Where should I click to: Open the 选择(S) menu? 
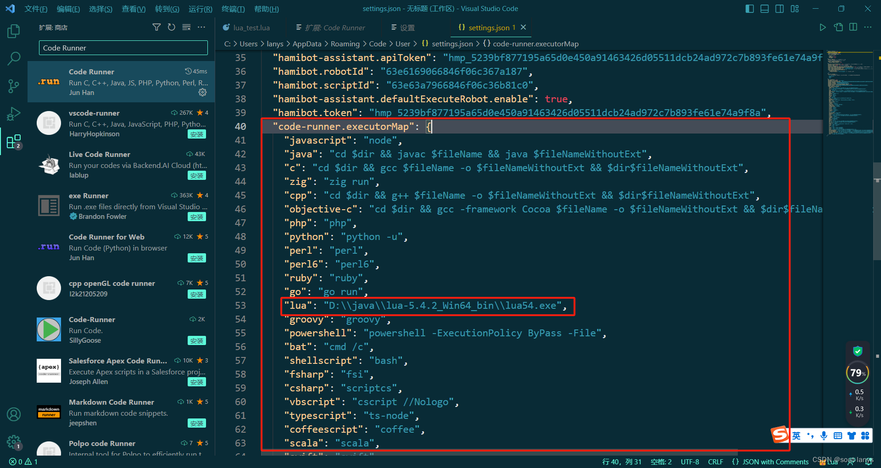tap(100, 9)
